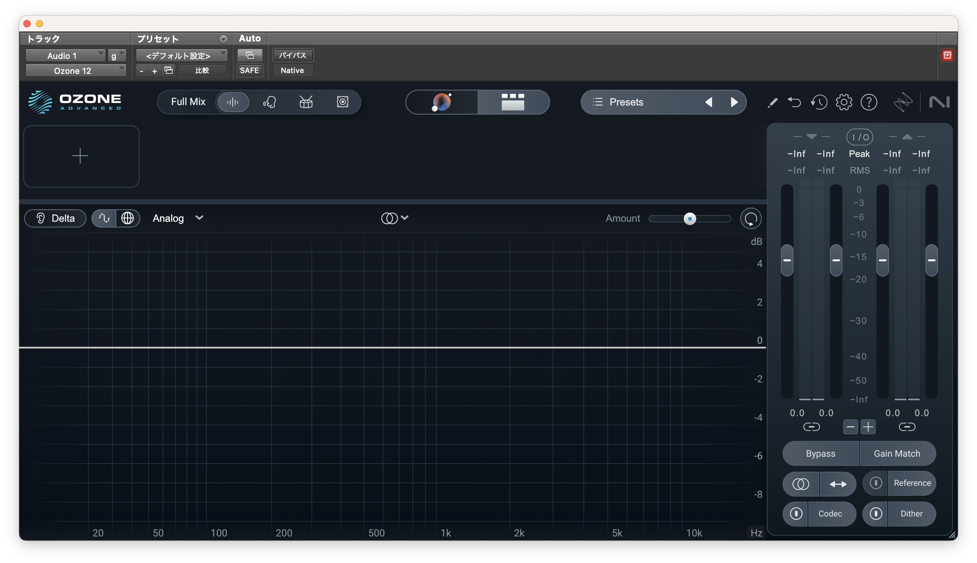
Task: Add a module with the plus box
Action: click(x=81, y=157)
